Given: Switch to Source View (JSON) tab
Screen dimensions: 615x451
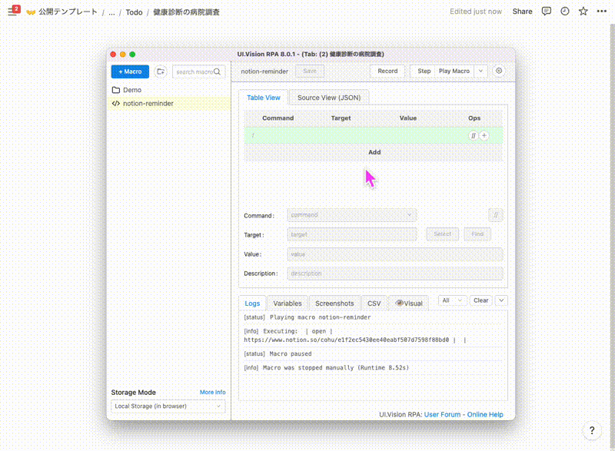Looking at the screenshot, I should (329, 98).
